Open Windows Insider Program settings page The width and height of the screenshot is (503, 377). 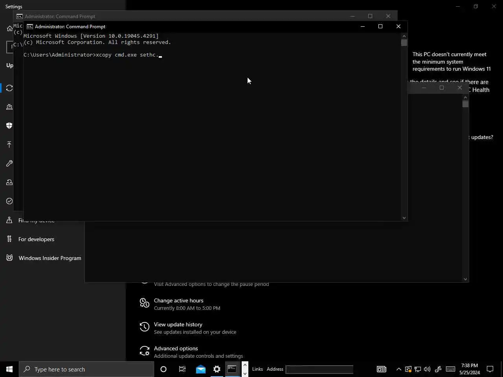point(50,258)
